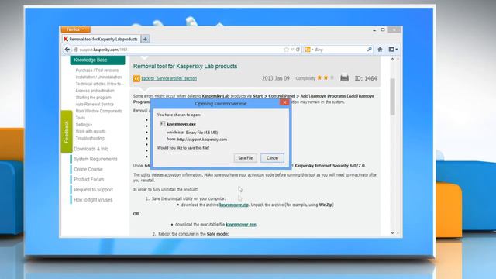The width and height of the screenshot is (496, 279).
Task: Download the kavremover.exe executable link
Action: pyautogui.click(x=241, y=224)
